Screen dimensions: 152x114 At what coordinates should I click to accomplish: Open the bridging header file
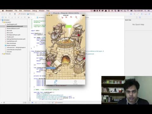click(16, 47)
